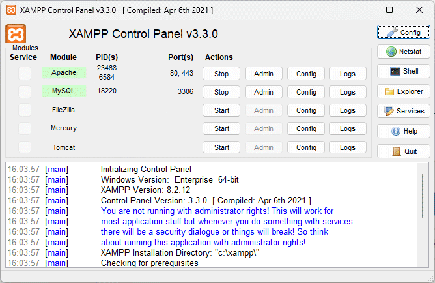
Task: Quit XAMPP using the door icon button
Action: [404, 151]
